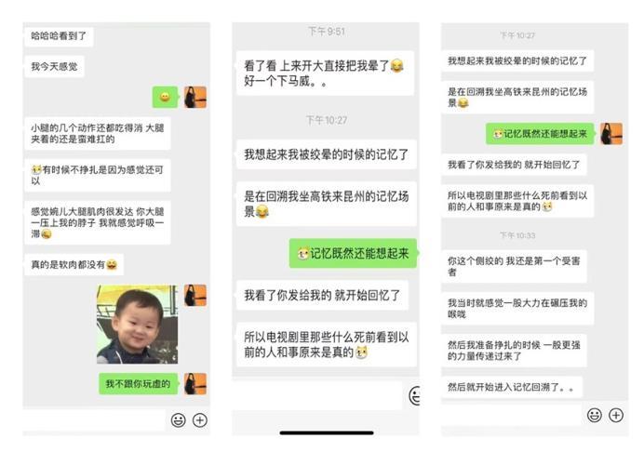Viewport: 644px width, 452px height.
Task: Tap plus attachment icon in right chat
Action: (616, 415)
